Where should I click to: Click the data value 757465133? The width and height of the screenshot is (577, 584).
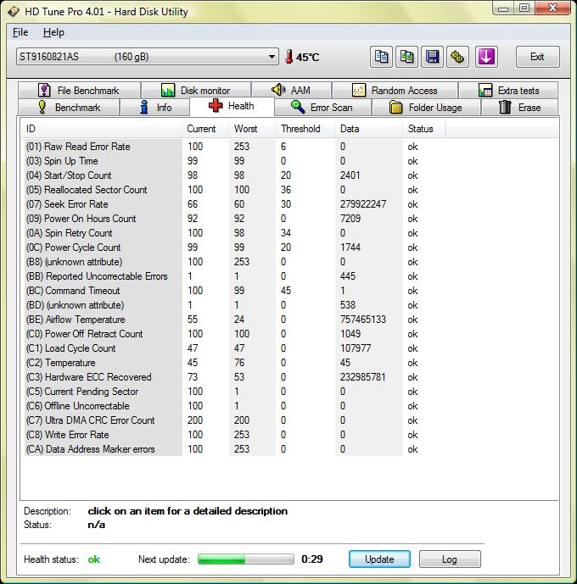pyautogui.click(x=363, y=320)
